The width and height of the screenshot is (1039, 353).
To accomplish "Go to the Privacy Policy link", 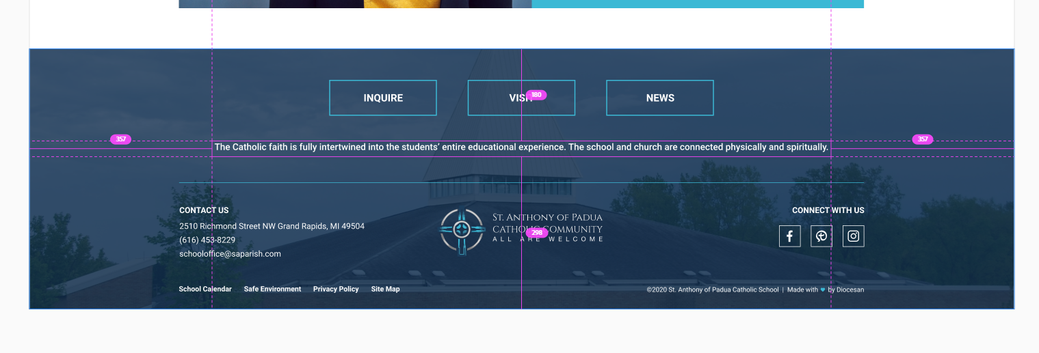I will (x=336, y=290).
